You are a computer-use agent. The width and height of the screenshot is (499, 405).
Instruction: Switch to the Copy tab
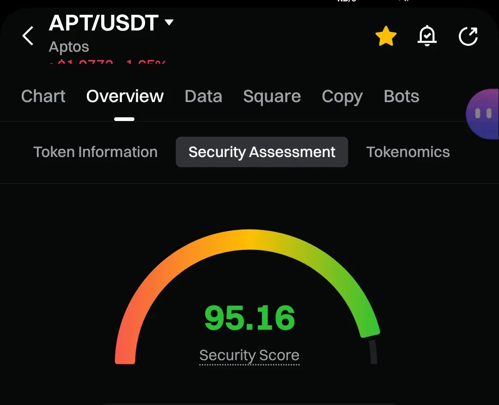click(x=342, y=97)
